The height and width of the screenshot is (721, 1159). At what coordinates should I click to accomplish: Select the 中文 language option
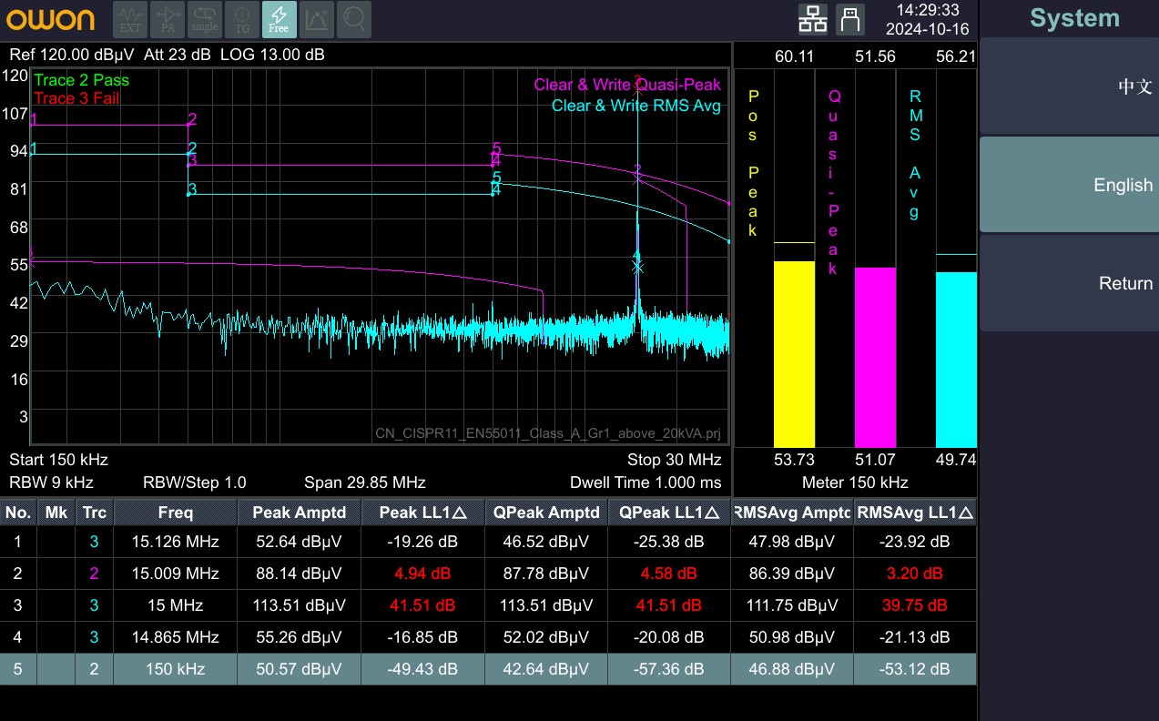(1069, 86)
